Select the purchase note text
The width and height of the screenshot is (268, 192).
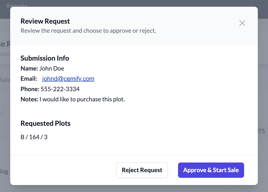82,99
